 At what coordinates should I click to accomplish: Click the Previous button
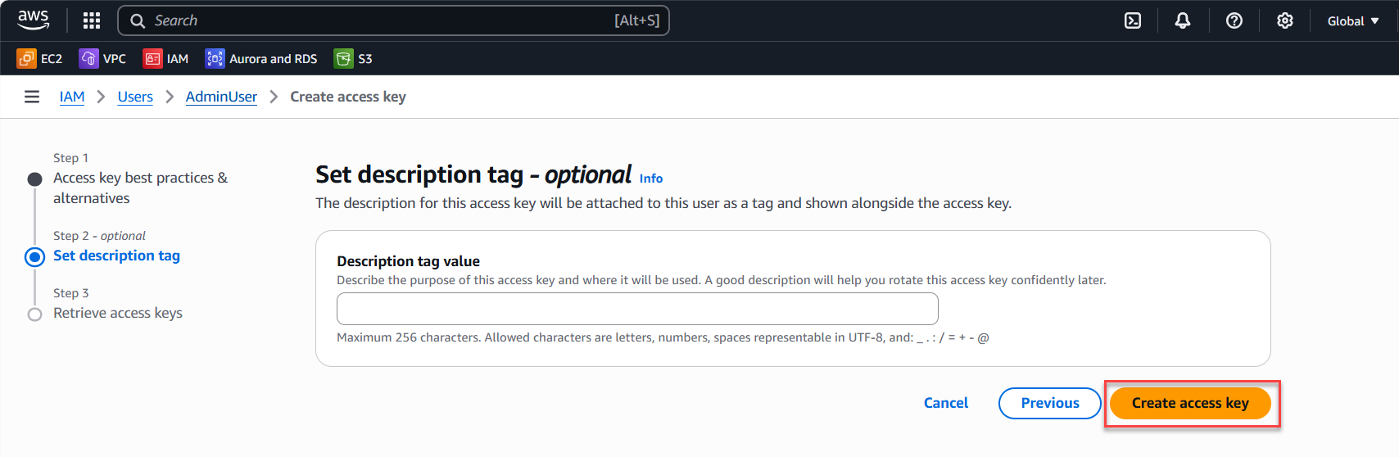(x=1050, y=403)
